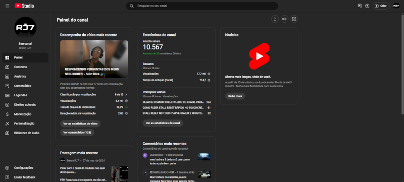Click the Criar button
Image resolution: width=404 pixels, height=182 pixels.
pyautogui.click(x=381, y=6)
